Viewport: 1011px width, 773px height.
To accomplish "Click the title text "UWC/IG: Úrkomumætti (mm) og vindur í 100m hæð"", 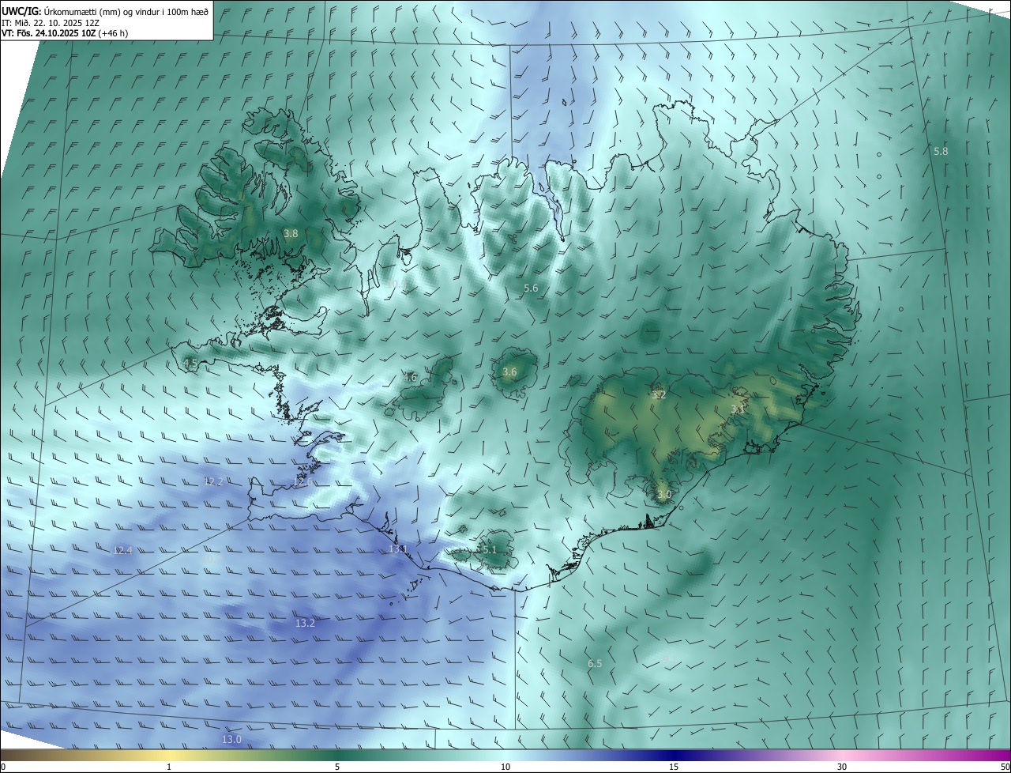I will [x=105, y=12].
